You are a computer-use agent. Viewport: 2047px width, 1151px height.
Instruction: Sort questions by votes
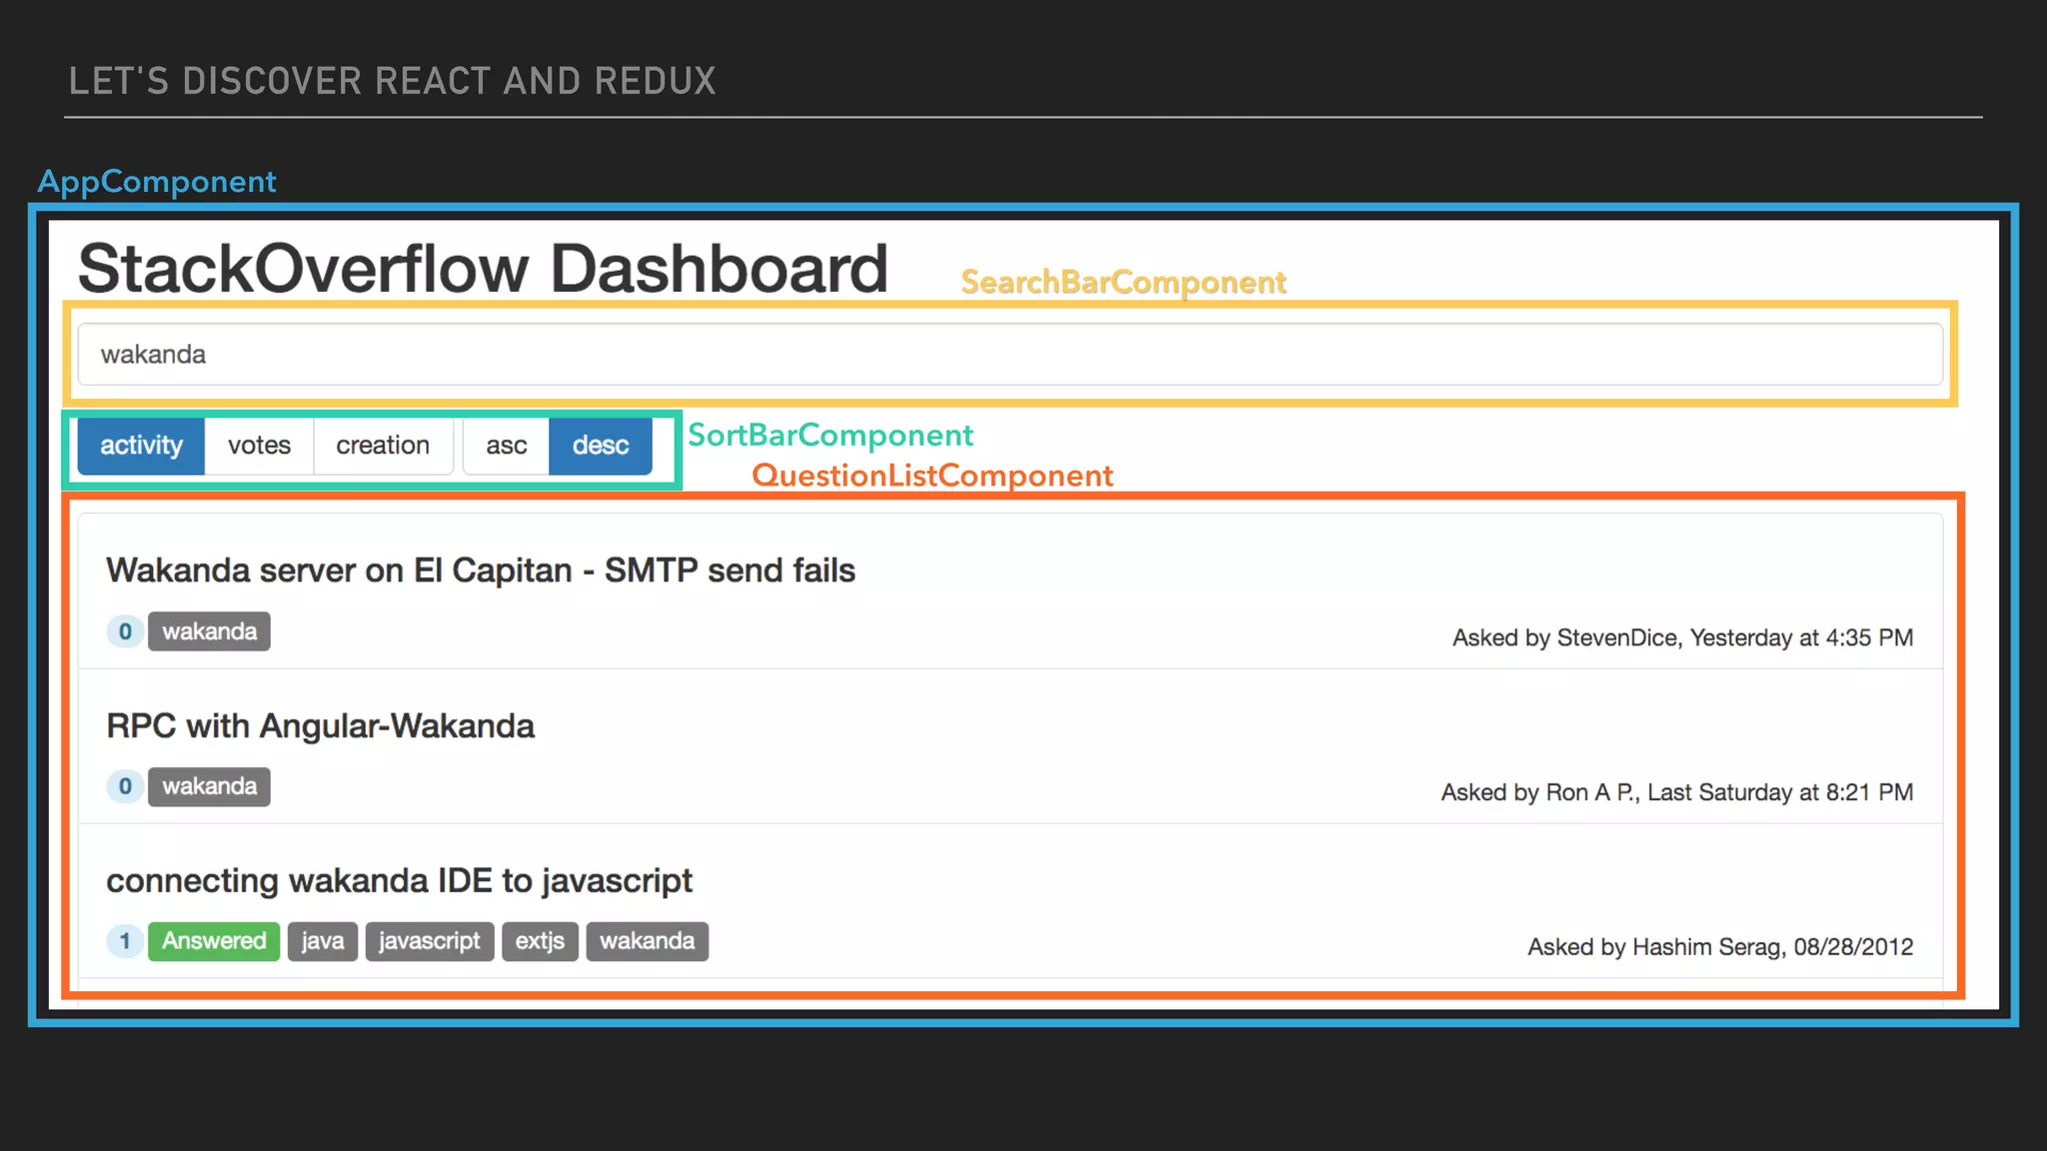pyautogui.click(x=259, y=446)
